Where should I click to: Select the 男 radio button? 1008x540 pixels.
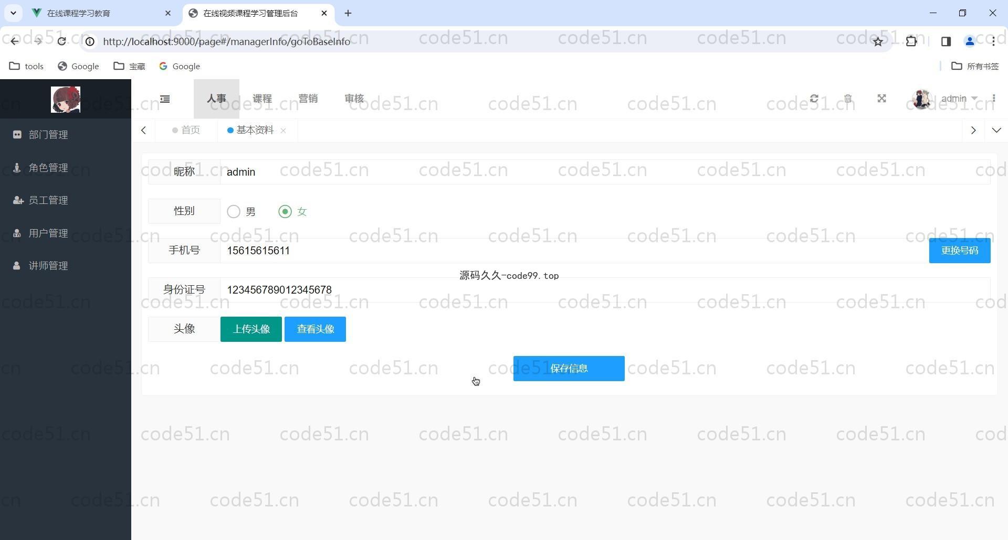tap(234, 212)
